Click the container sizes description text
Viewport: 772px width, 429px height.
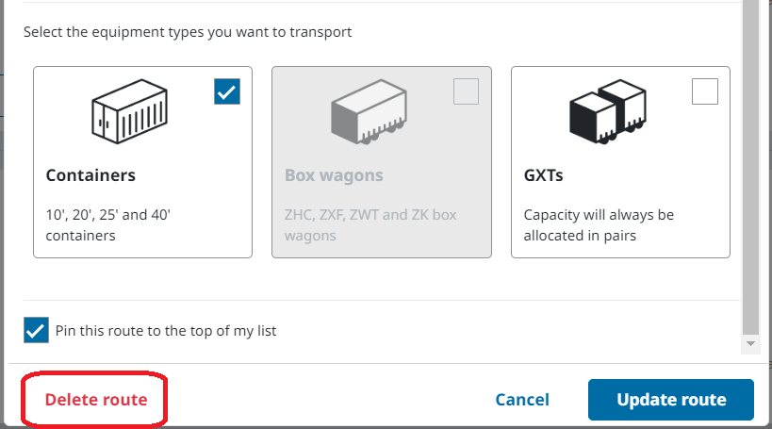point(107,224)
